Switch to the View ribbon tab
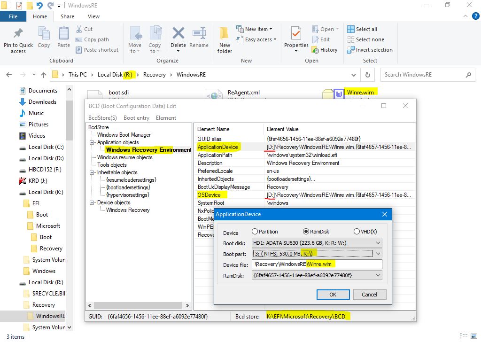 click(x=93, y=16)
